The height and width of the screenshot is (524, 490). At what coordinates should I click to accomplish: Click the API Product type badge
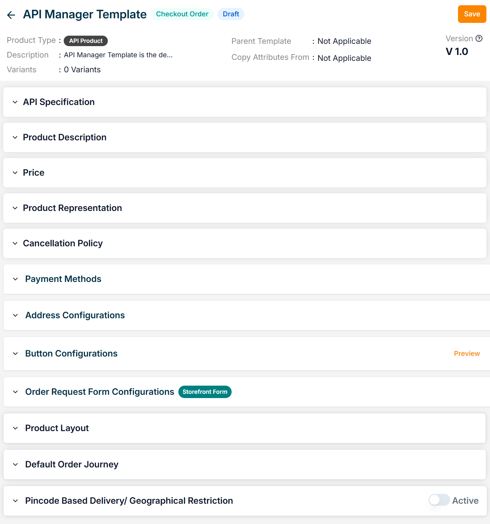86,41
